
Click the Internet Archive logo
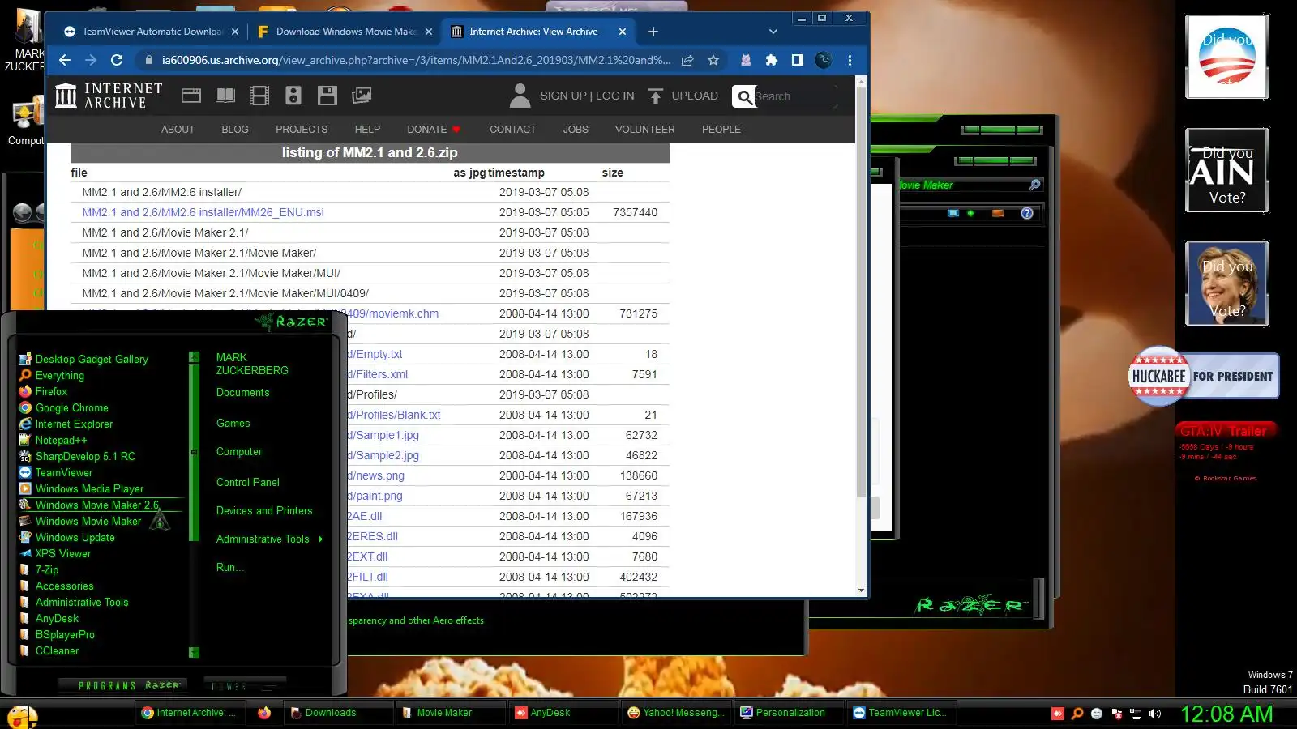point(109,96)
